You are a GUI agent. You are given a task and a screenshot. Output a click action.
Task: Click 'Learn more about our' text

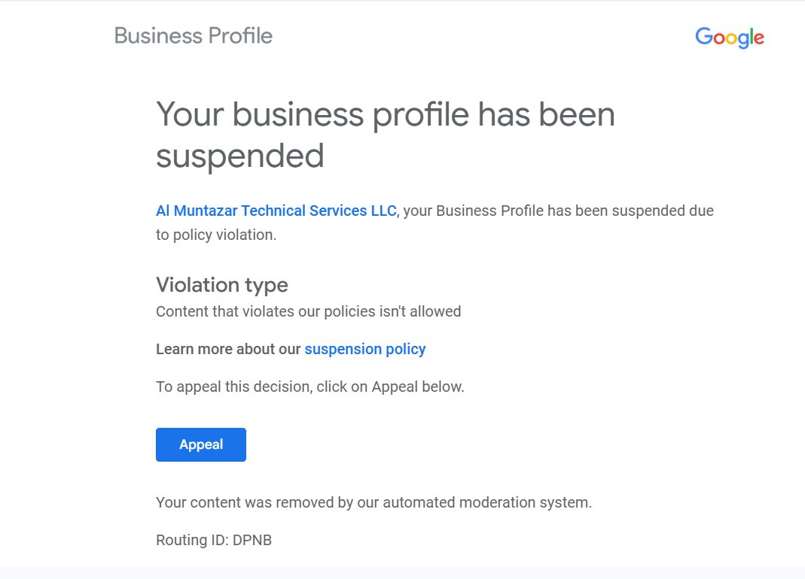(228, 349)
